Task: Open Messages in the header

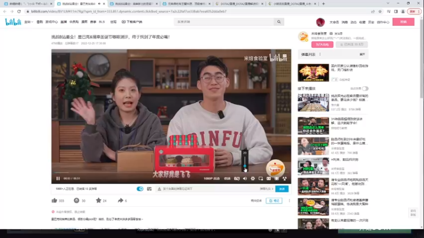Action: click(x=344, y=22)
